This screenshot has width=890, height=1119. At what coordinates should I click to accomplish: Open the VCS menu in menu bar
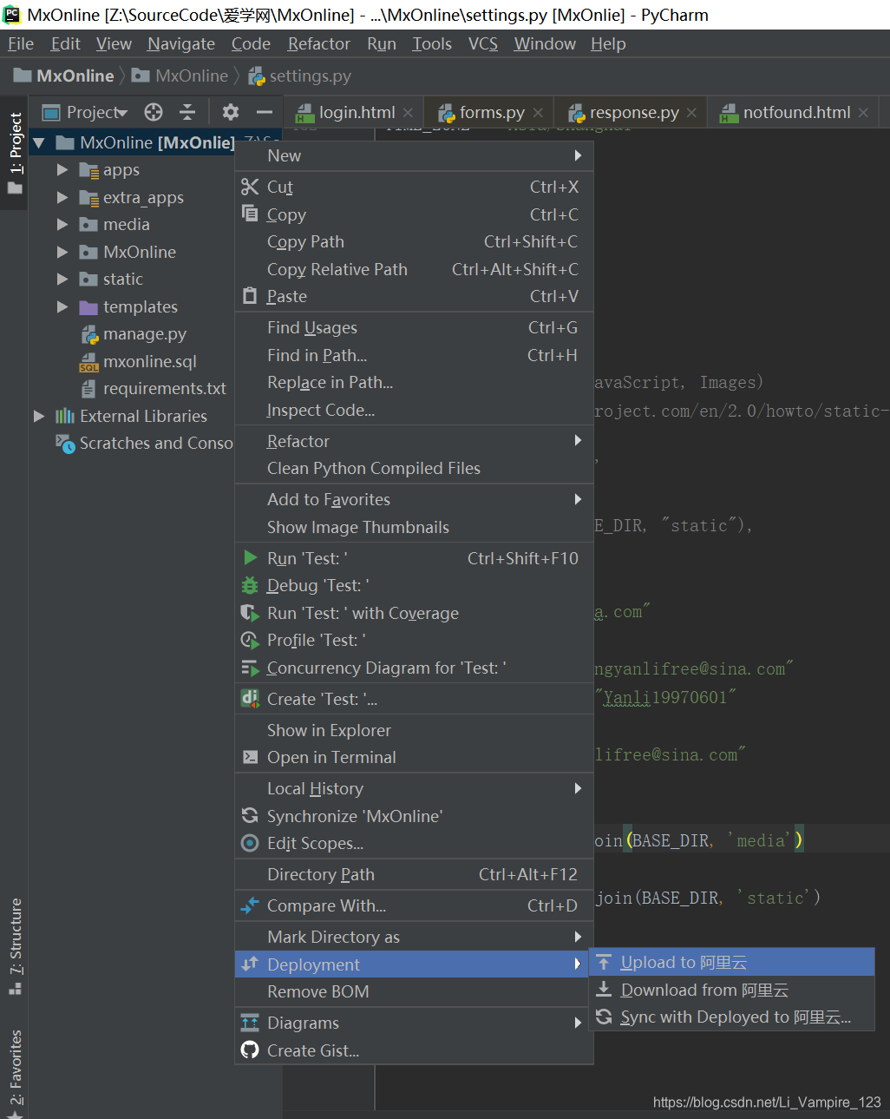tap(483, 43)
